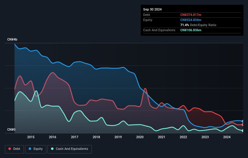Click the red Debt legend dot
The image size is (248, 158).
[10, 149]
